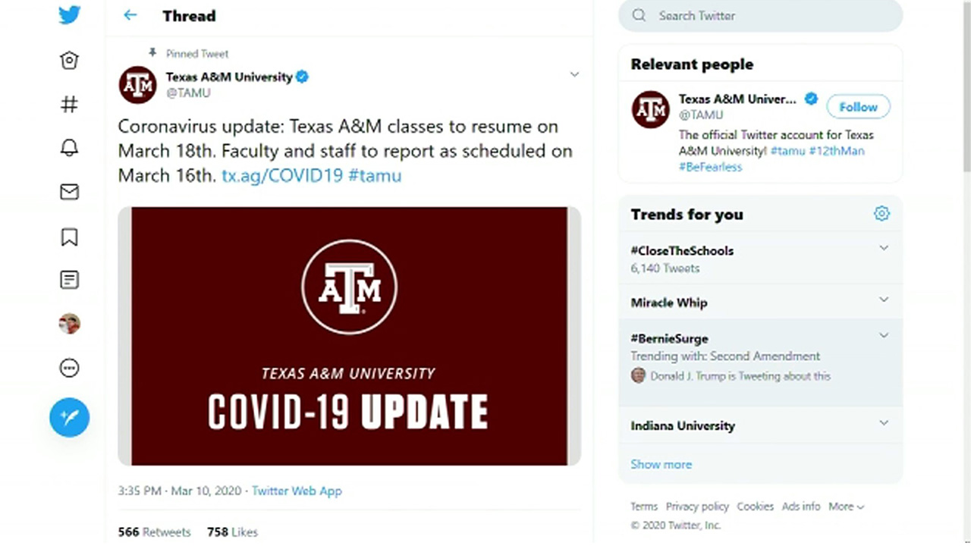Image resolution: width=971 pixels, height=546 pixels.
Task: Open Trends settings gear icon
Action: tap(881, 214)
